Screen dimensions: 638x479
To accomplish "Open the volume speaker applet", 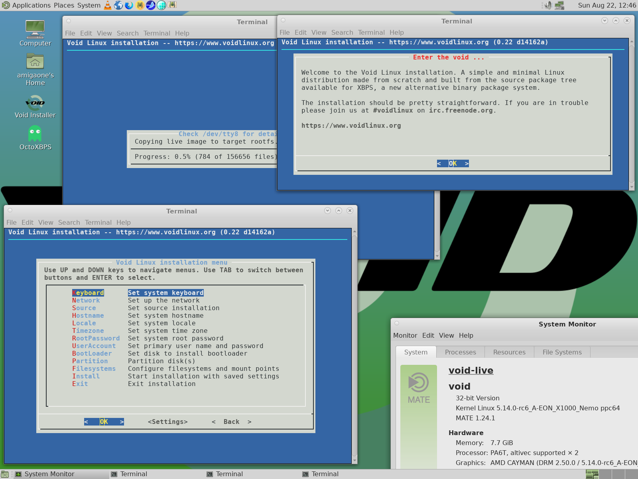I will click(x=548, y=5).
